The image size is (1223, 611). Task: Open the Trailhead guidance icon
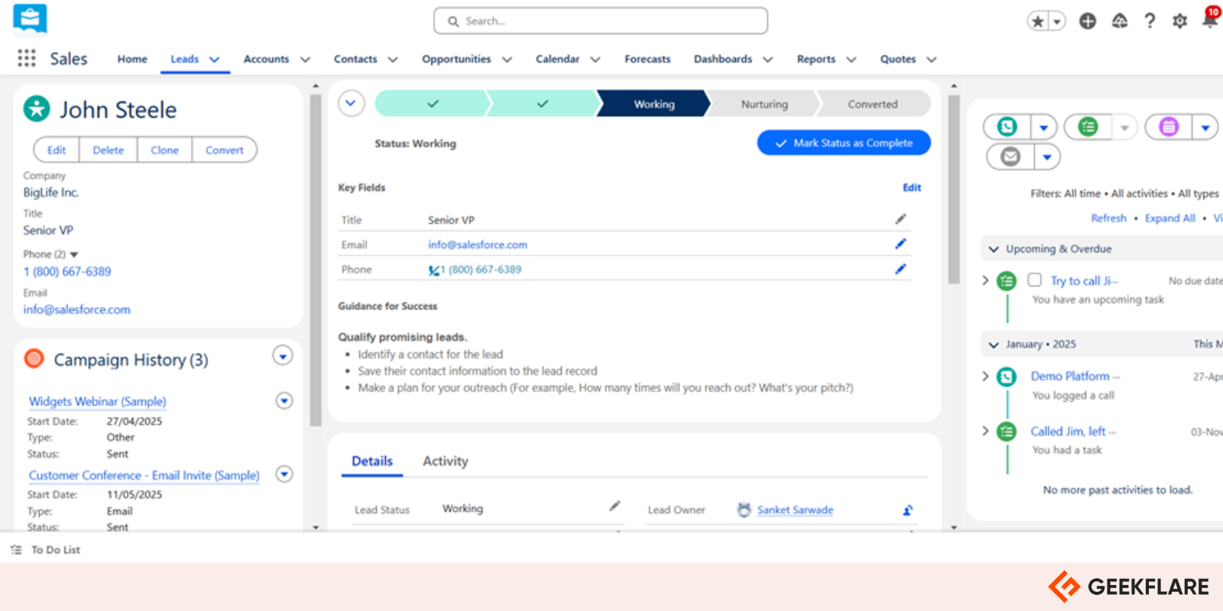coord(1120,21)
